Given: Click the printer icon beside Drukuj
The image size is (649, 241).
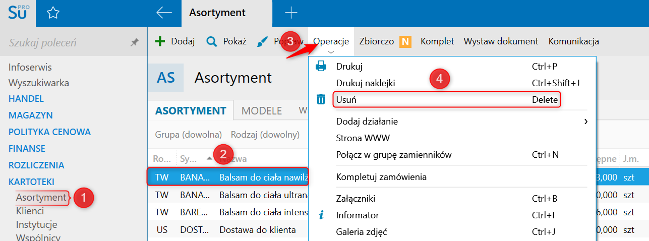Looking at the screenshot, I should click(321, 66).
